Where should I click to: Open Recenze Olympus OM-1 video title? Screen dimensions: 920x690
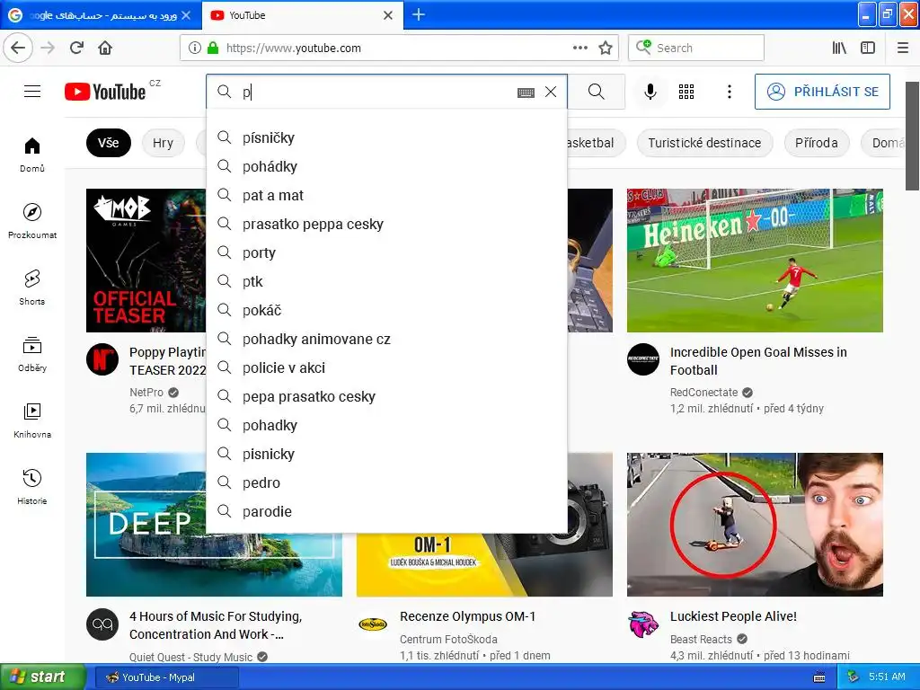click(467, 616)
